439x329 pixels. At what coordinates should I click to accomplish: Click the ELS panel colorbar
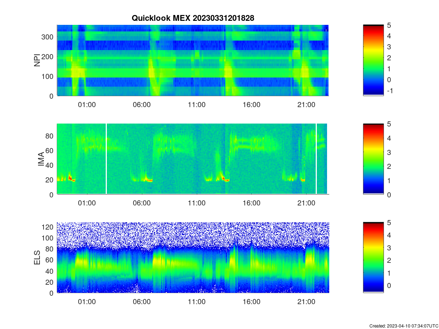(374, 258)
